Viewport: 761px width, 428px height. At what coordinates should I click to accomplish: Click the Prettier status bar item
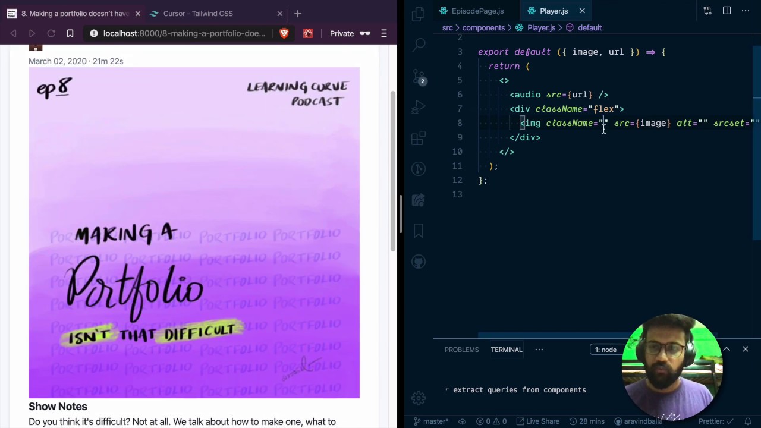pyautogui.click(x=716, y=421)
